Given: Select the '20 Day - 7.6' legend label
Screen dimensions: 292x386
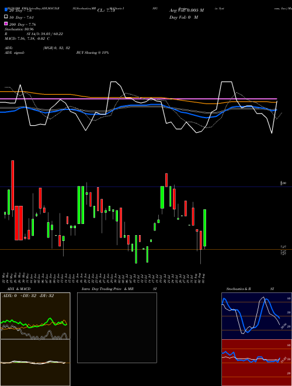Looking at the screenshot, I should pos(20,11).
